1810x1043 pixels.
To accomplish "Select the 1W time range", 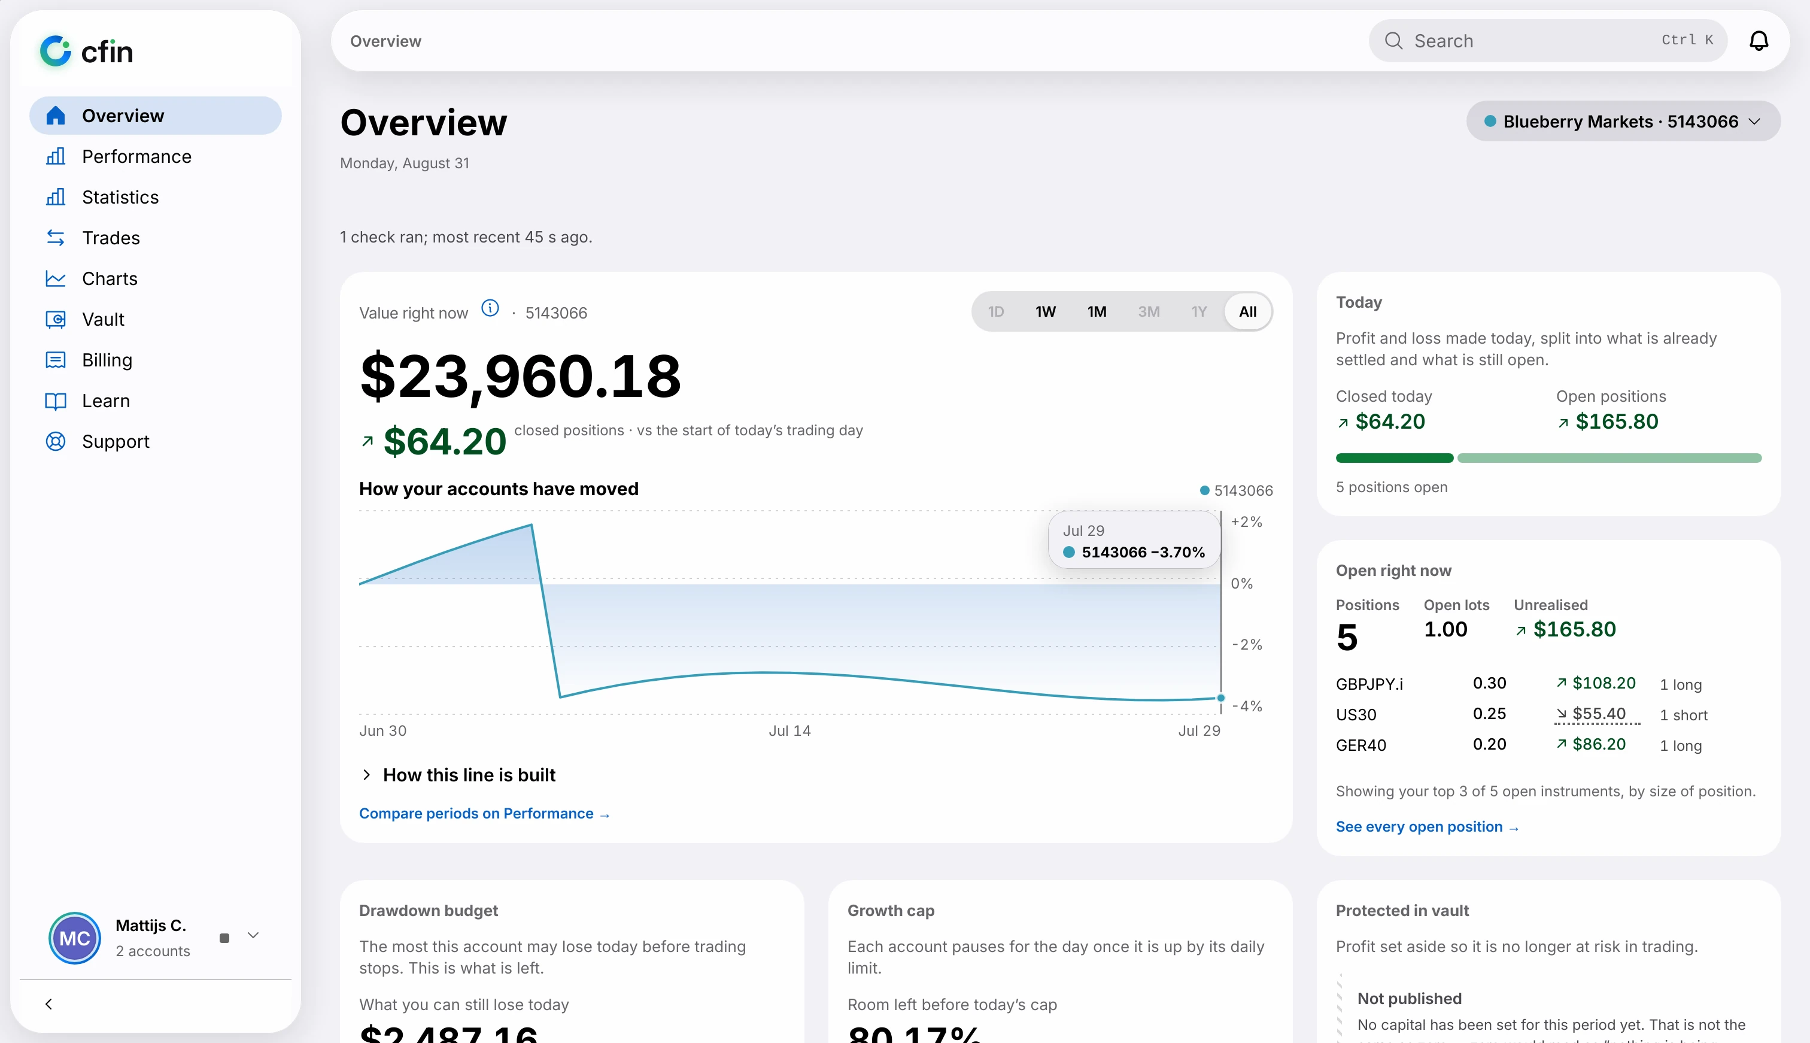I will click(1045, 311).
